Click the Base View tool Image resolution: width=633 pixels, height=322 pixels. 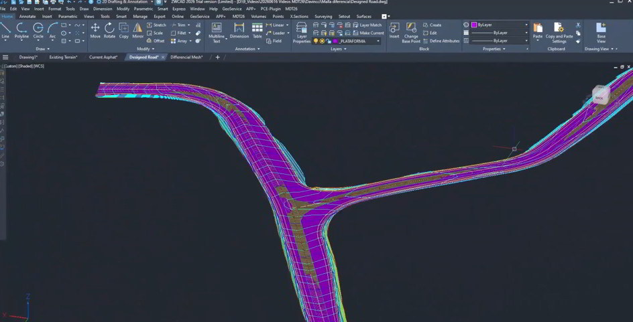point(601,33)
